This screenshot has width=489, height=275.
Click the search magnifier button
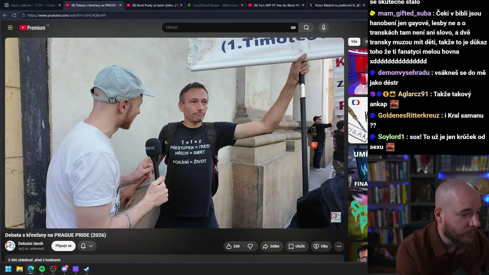click(306, 27)
